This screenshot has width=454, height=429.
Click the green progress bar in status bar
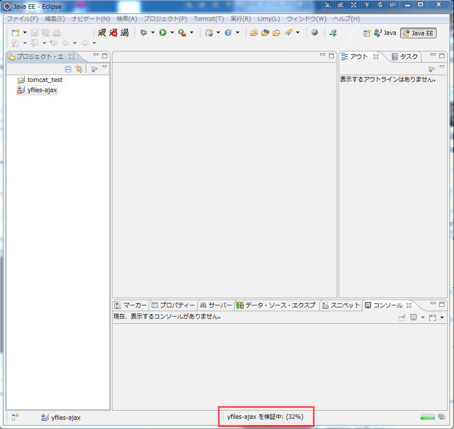point(428,417)
